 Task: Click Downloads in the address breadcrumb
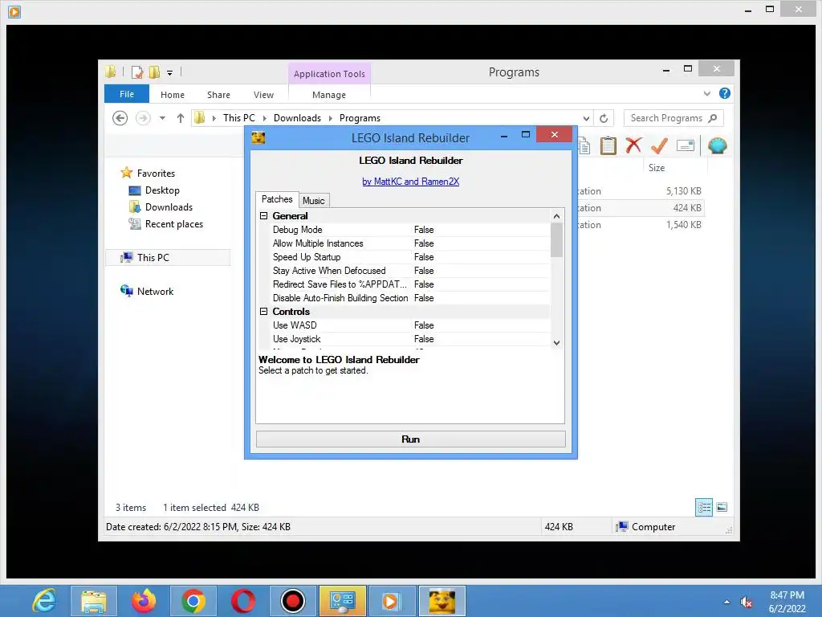click(x=297, y=118)
